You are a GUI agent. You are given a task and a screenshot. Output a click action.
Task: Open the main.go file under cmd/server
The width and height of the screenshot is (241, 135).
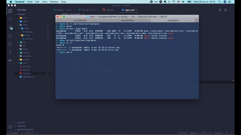click(29, 39)
